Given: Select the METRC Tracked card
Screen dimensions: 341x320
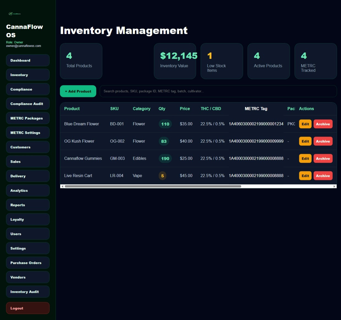Looking at the screenshot, I should pos(316,61).
